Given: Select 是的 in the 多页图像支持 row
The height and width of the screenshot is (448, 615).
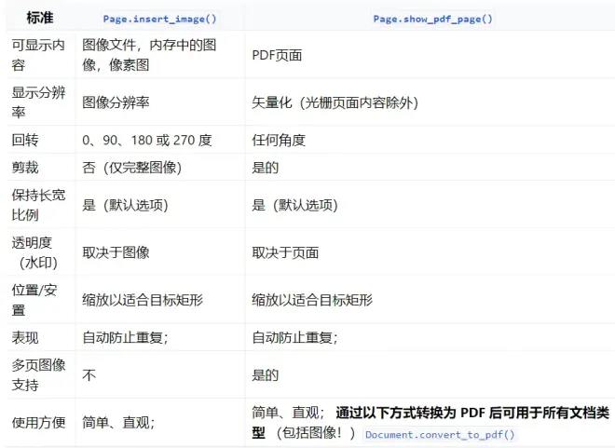Looking at the screenshot, I should point(266,375).
